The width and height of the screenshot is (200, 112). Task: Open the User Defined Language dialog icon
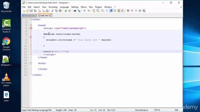point(115,11)
